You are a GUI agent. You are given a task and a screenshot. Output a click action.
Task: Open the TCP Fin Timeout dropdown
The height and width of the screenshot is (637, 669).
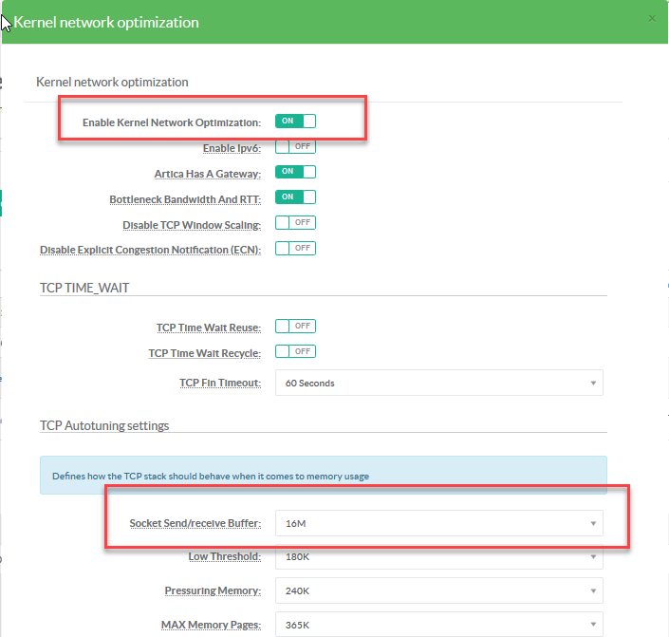[438, 383]
